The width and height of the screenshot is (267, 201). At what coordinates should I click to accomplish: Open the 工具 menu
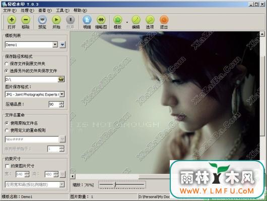(62, 11)
